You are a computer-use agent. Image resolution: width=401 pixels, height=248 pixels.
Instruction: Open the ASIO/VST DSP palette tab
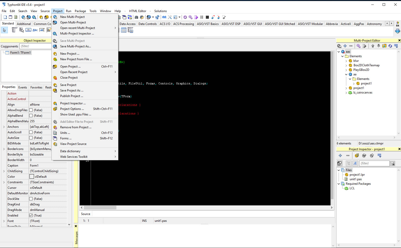[231, 24]
